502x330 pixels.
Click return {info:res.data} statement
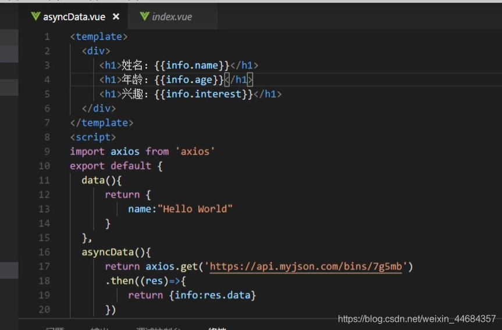pos(192,295)
